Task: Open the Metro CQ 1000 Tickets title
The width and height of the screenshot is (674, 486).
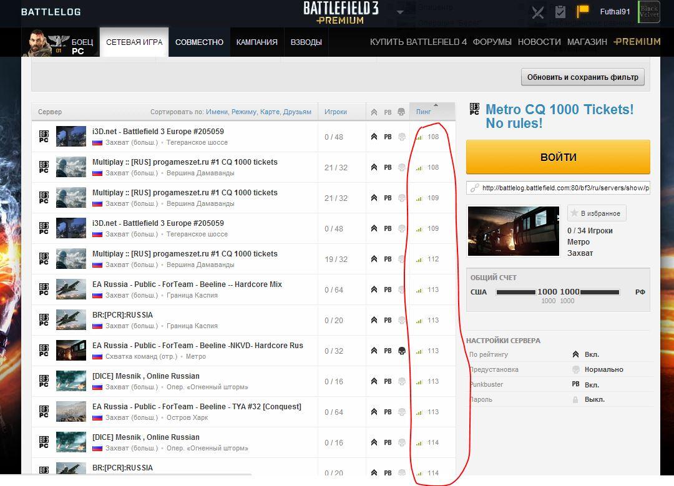Action: tap(559, 116)
